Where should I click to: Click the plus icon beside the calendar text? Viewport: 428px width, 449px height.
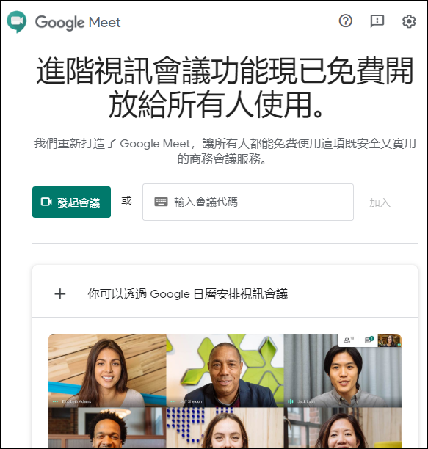[60, 293]
